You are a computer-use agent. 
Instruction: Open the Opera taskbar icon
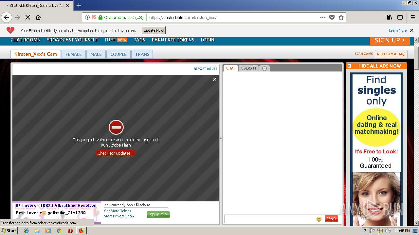[x=70, y=231]
